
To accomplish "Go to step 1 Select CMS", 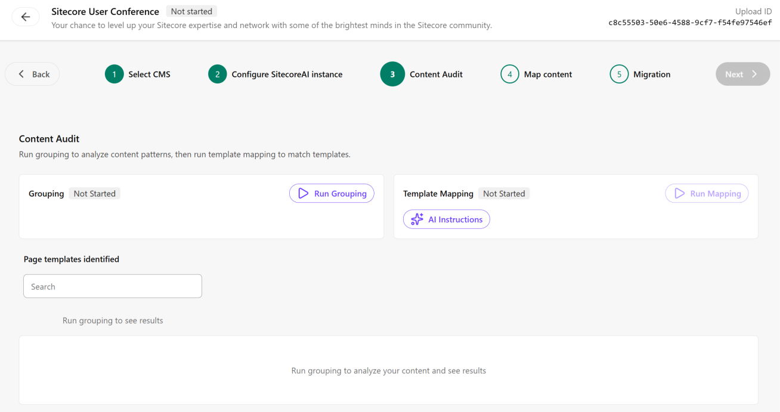I will [138, 74].
